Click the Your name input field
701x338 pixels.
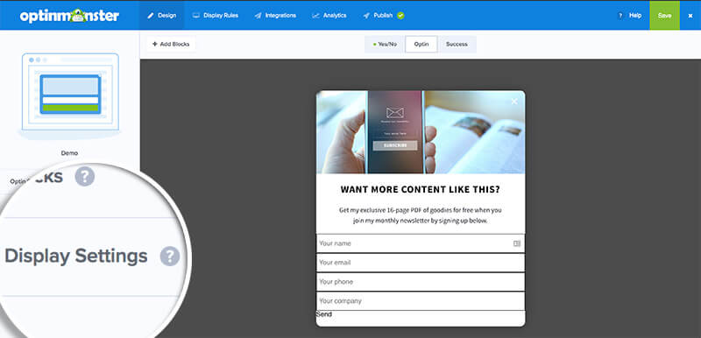tap(421, 243)
